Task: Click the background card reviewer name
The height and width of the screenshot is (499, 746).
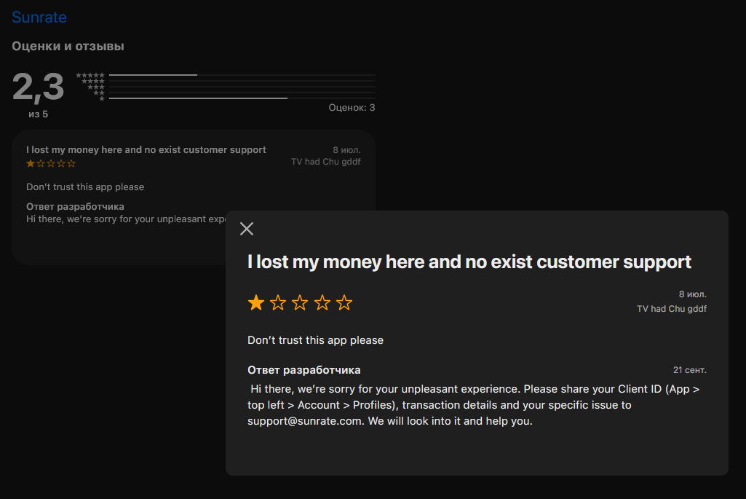Action: tap(325, 162)
